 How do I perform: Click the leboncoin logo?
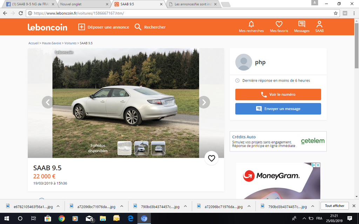(x=47, y=27)
